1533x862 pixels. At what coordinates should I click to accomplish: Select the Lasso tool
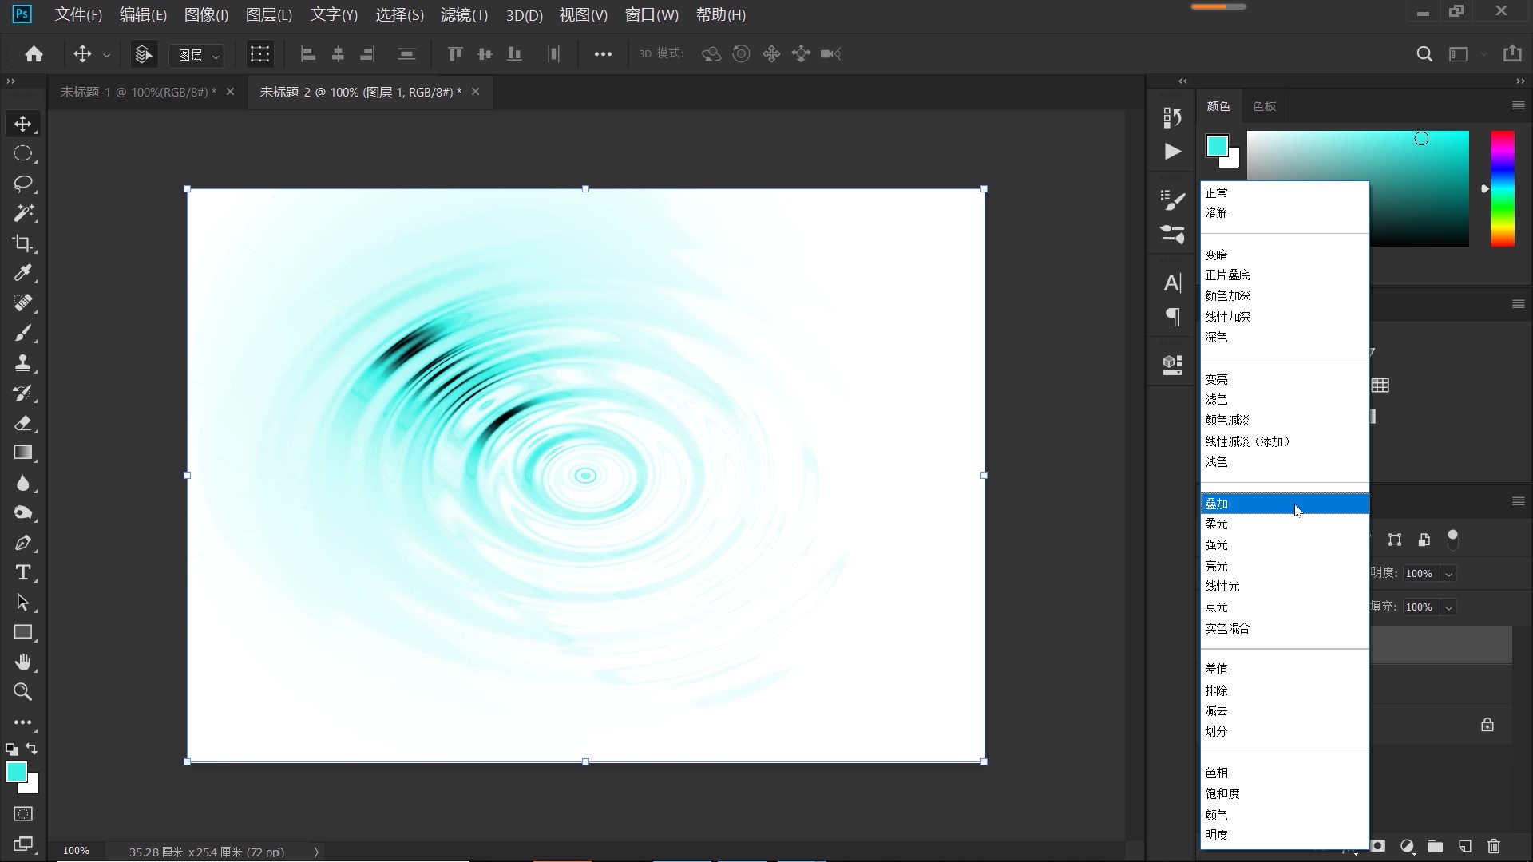coord(22,184)
